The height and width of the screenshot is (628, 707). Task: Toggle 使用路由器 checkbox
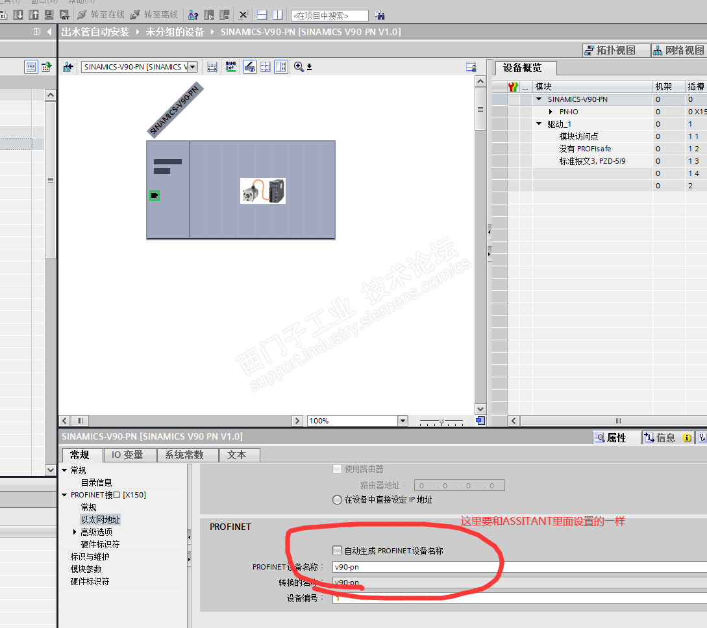[337, 469]
